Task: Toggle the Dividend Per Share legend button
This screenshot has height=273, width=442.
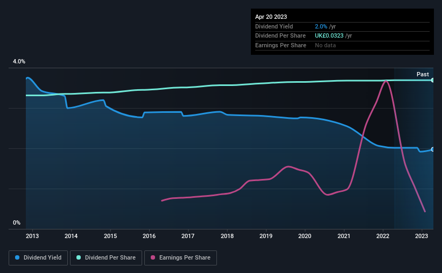Action: (x=106, y=258)
